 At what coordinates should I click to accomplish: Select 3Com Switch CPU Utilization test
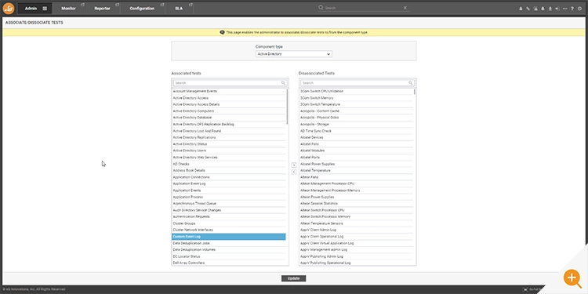pos(356,91)
